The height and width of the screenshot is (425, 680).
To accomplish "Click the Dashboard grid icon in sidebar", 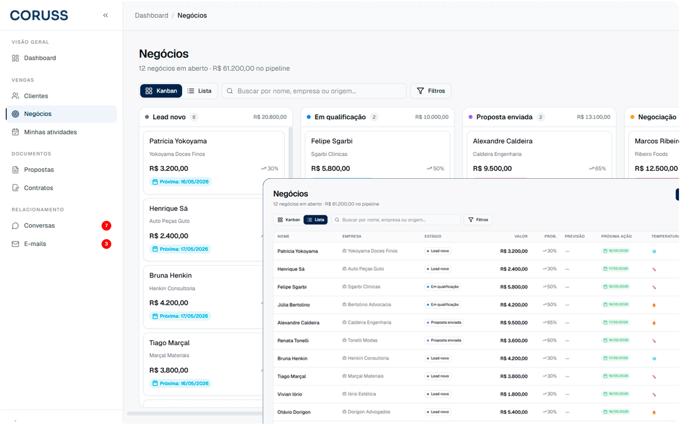I will point(15,58).
